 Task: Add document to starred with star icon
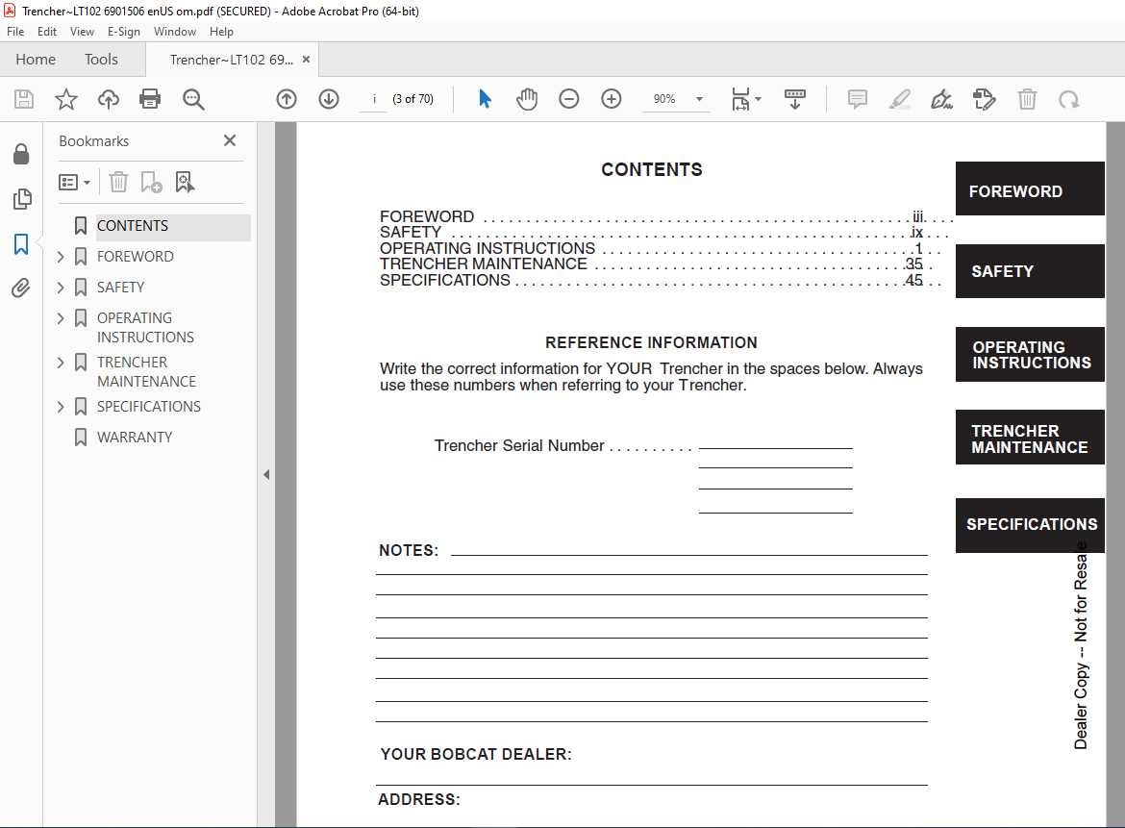66,99
